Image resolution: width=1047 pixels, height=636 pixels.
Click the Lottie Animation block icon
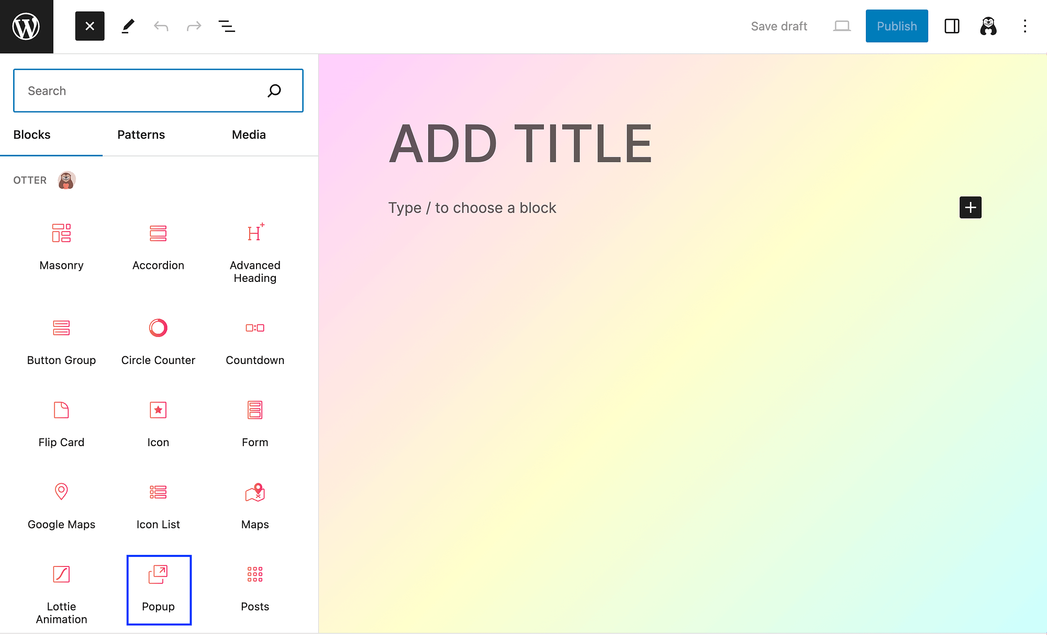61,574
